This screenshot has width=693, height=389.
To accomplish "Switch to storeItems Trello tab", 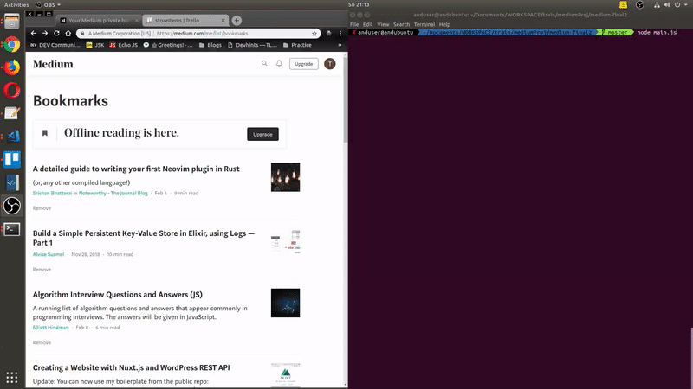I will pyautogui.click(x=185, y=20).
